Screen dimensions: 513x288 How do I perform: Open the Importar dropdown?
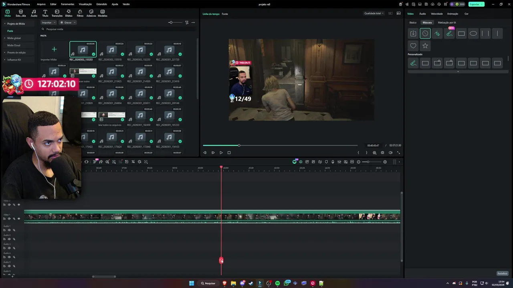coord(48,22)
